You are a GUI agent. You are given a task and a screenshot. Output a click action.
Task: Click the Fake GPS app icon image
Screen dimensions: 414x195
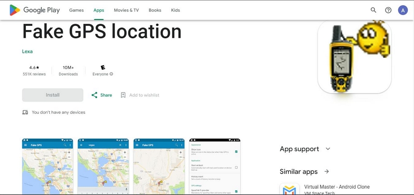click(x=354, y=57)
